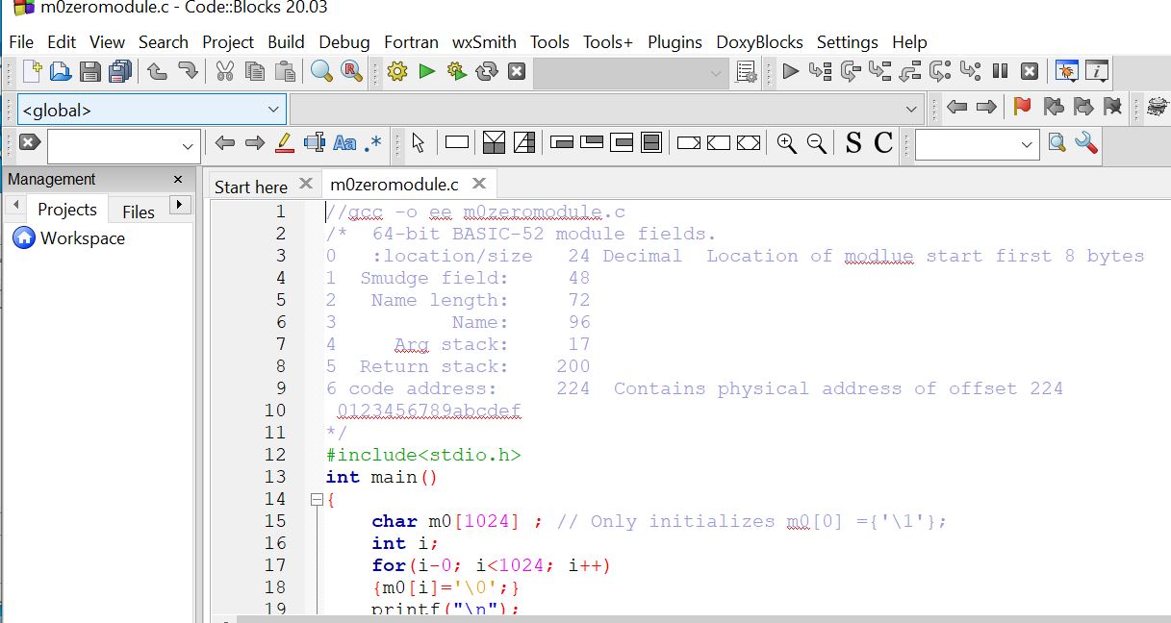The width and height of the screenshot is (1171, 623).
Task: Toggle the Match case Aa option
Action: (x=344, y=143)
